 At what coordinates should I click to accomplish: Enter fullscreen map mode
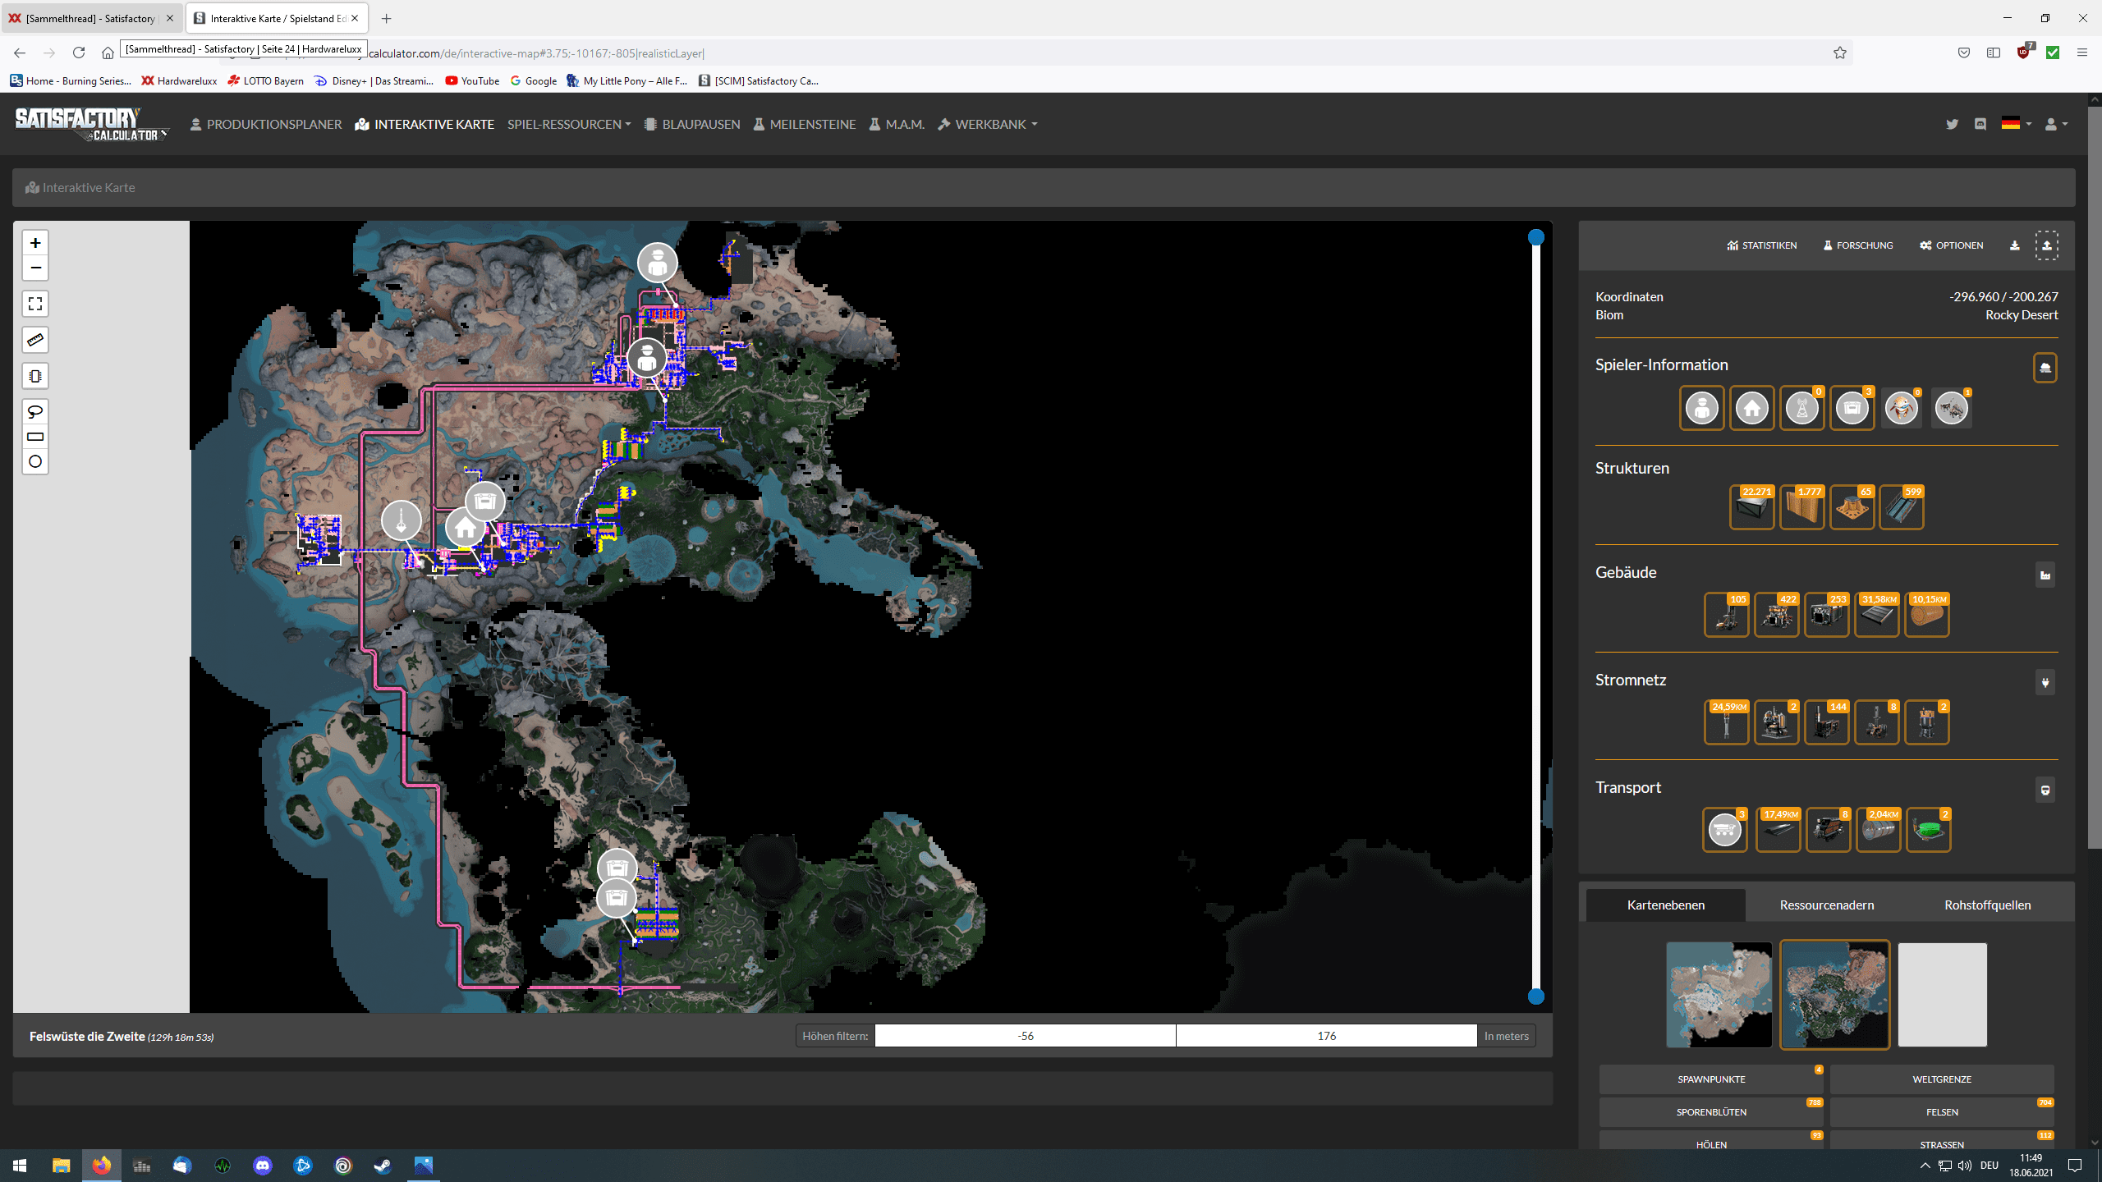[x=35, y=304]
